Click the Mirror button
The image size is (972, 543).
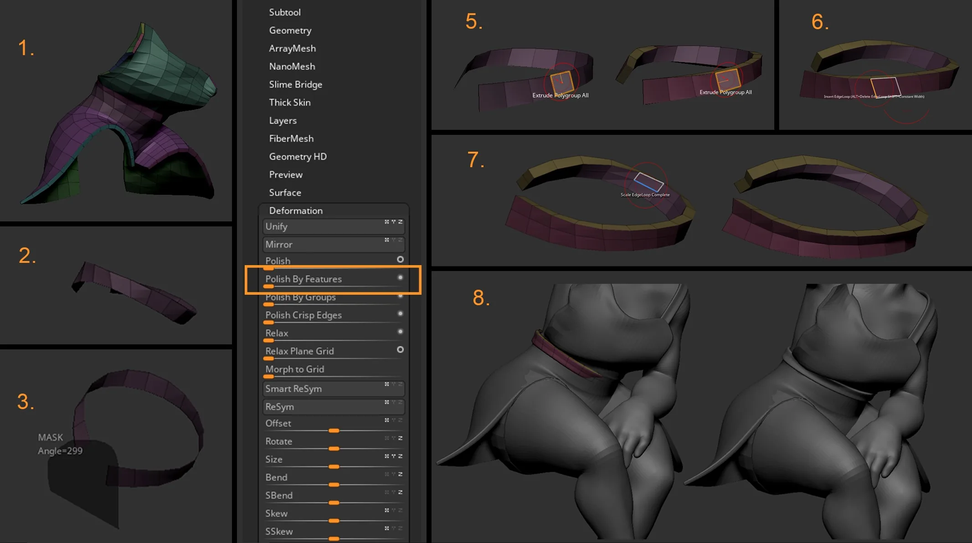point(334,245)
